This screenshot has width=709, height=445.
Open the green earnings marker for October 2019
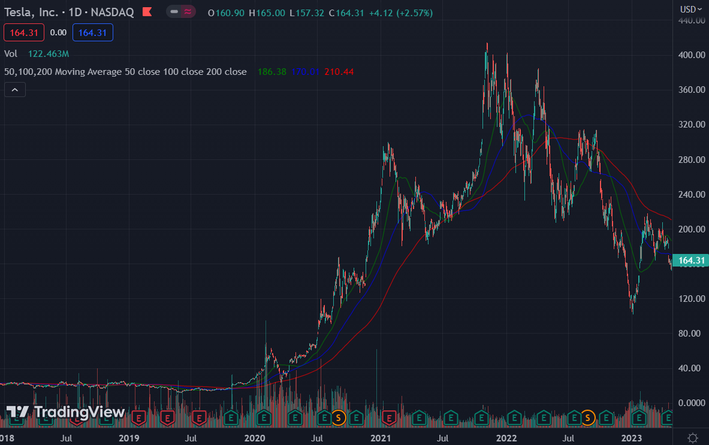pyautogui.click(x=231, y=418)
